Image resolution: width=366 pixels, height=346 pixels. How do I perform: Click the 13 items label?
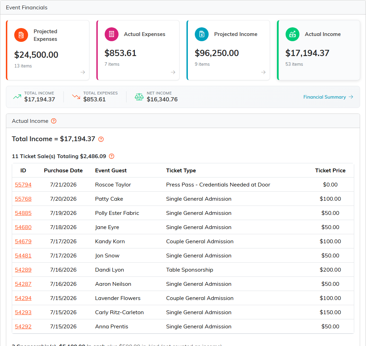click(23, 66)
